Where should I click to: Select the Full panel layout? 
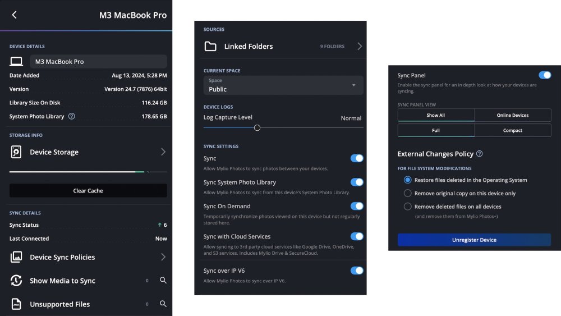click(x=436, y=130)
